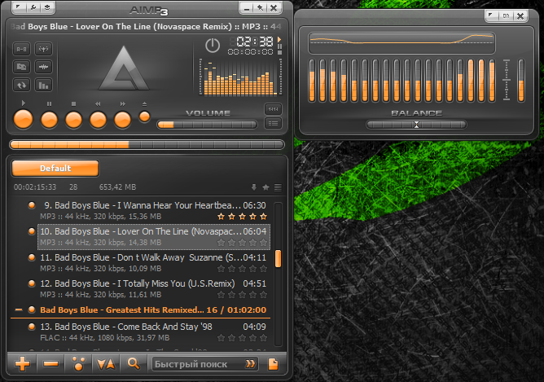Open the visualization settings icon
The height and width of the screenshot is (382, 544).
coord(43,85)
